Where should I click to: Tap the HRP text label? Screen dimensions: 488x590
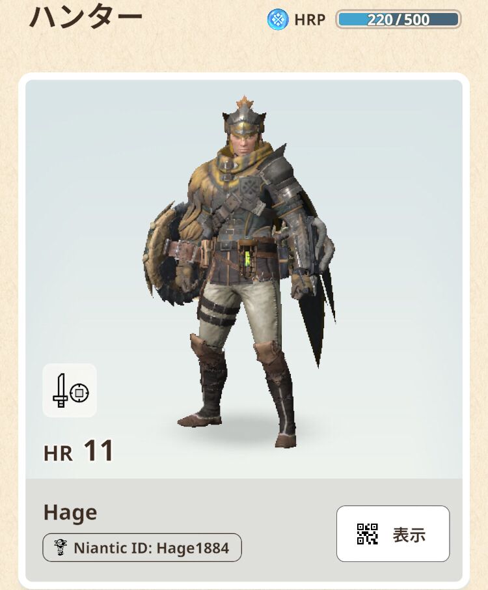tap(310, 20)
